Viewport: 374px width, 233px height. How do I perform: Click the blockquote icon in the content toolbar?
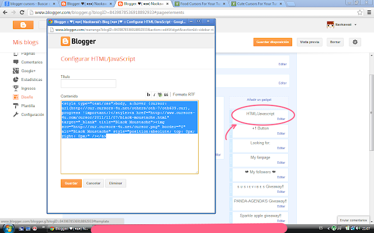coord(166,94)
